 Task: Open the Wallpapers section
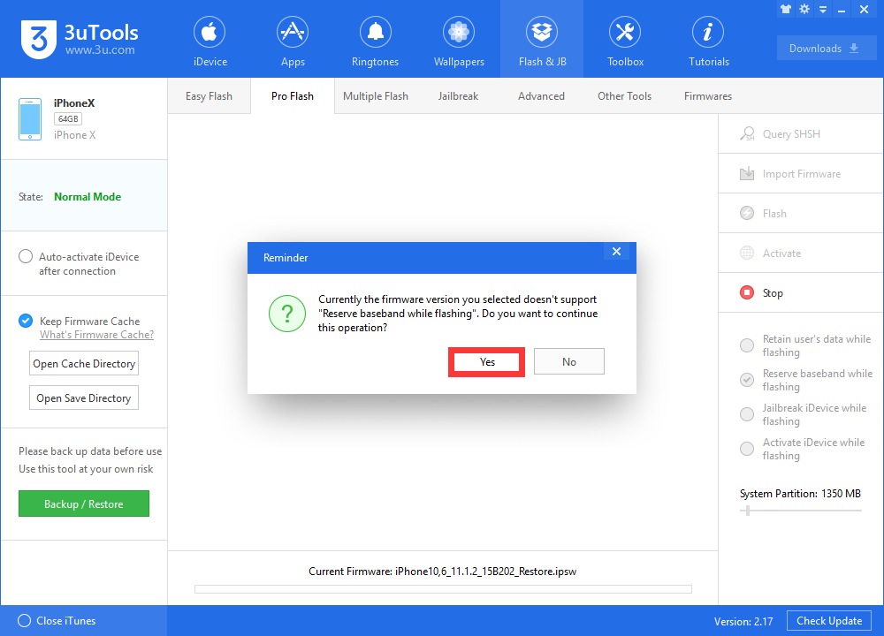(x=458, y=40)
